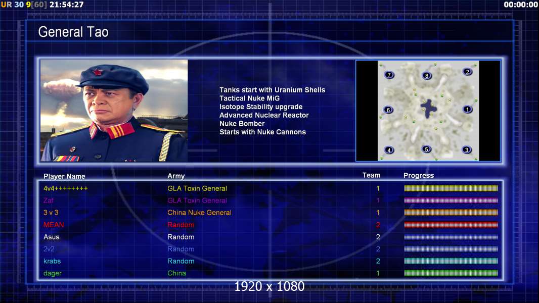Click the Progress column header
539x303 pixels.
point(419,176)
